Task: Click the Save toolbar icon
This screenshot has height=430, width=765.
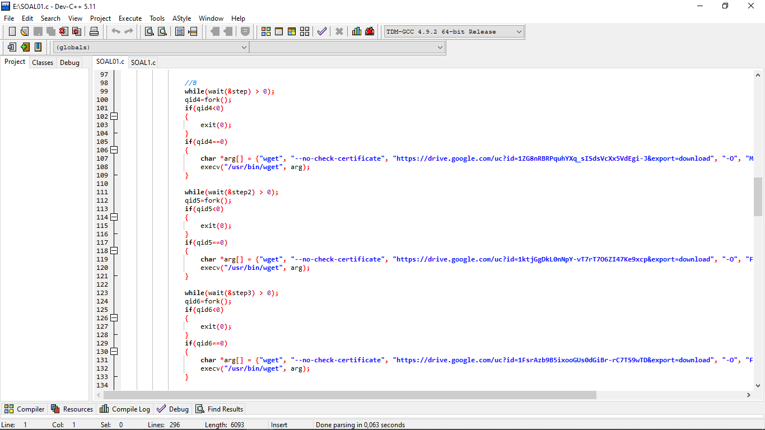Action: click(38, 31)
